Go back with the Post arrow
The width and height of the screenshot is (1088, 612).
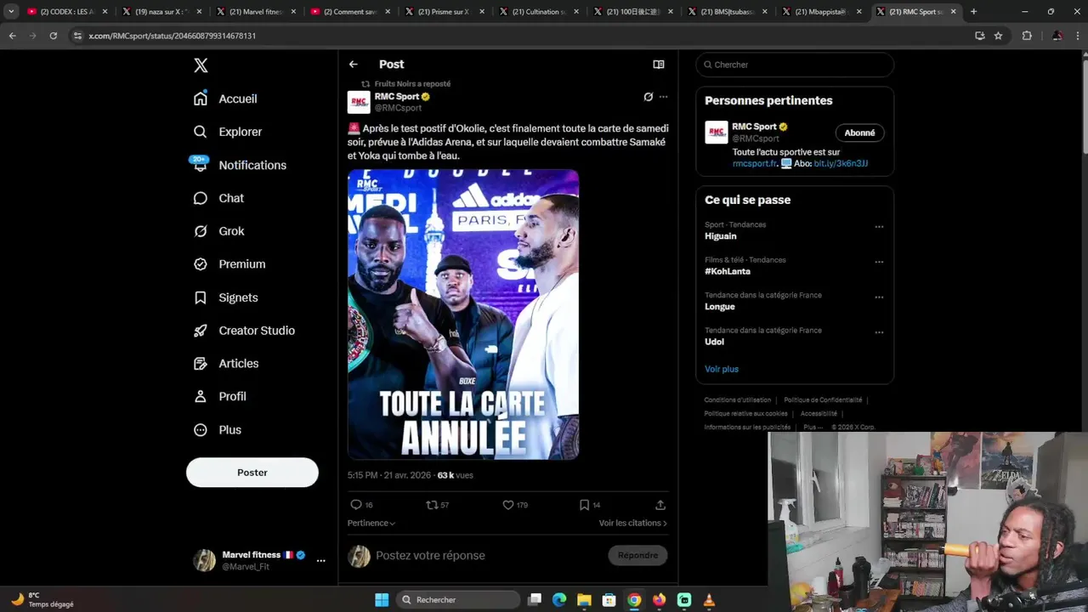click(x=354, y=65)
